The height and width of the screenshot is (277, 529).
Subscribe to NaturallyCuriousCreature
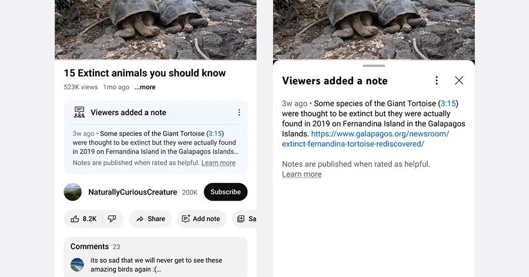[226, 192]
